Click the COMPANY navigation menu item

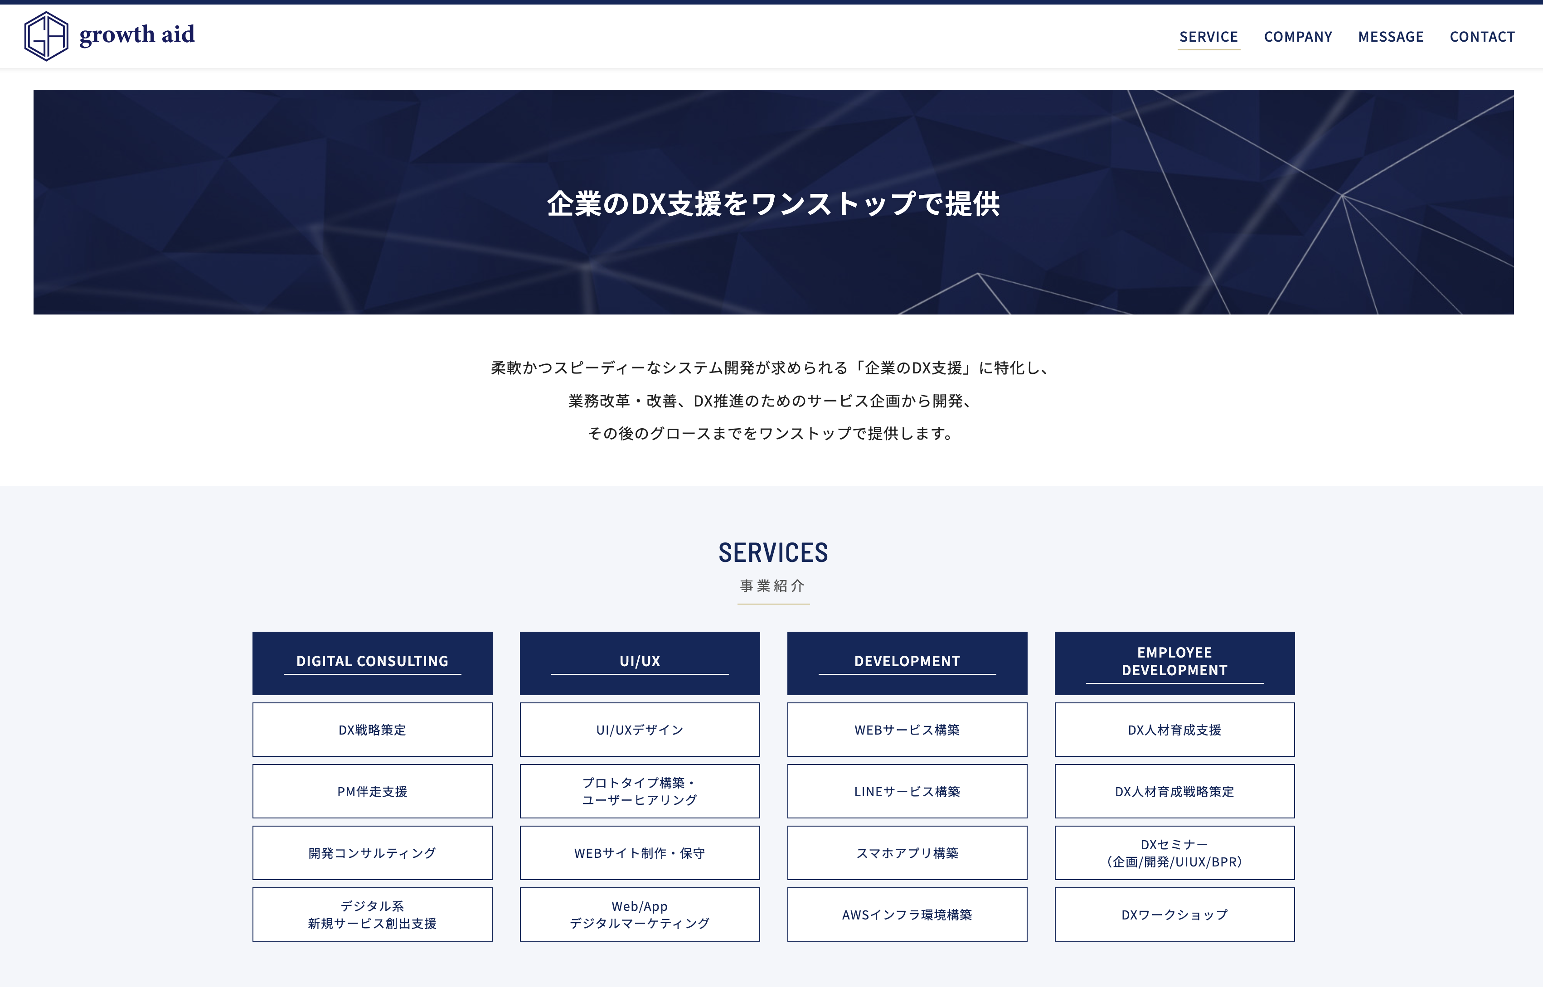1298,36
